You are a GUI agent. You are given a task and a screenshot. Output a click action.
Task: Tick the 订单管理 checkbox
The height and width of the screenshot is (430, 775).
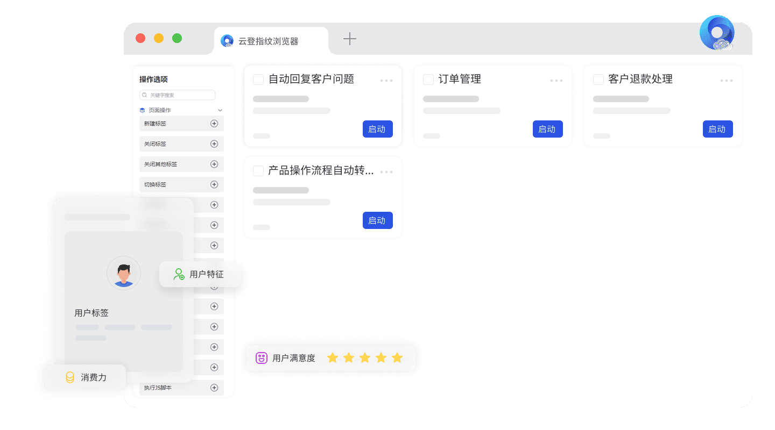point(428,80)
